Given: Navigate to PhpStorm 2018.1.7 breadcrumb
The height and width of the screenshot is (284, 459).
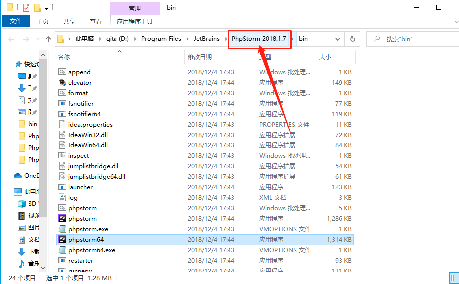Looking at the screenshot, I should 259,39.
